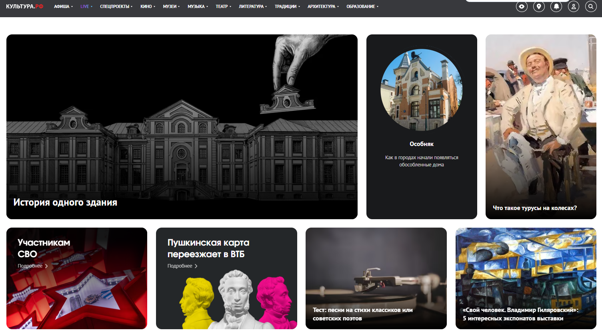Image resolution: width=602 pixels, height=332 pixels.
Task: Click text 'Как в городах начали появляться обособленные дома'
Action: click(422, 161)
